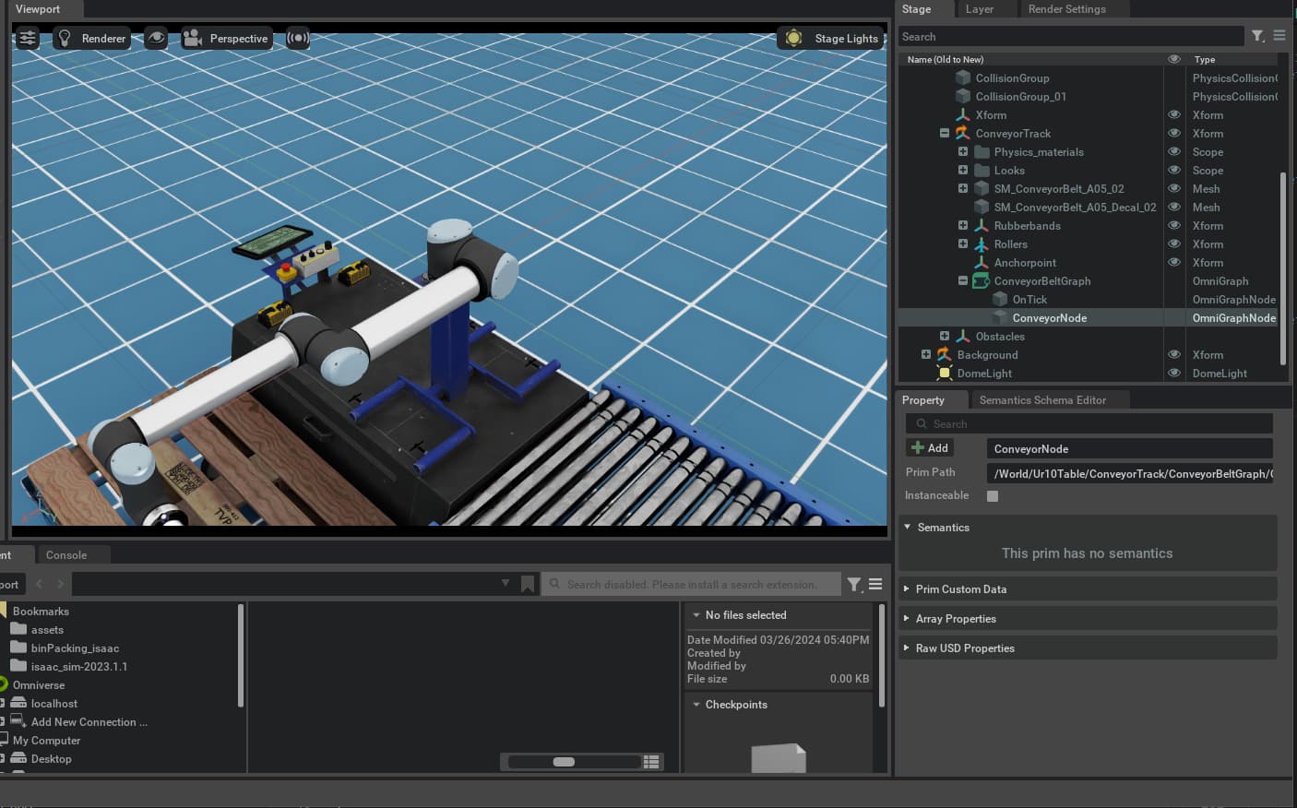1297x808 pixels.
Task: Click the Renderer lightbulb icon
Action: pyautogui.click(x=65, y=38)
